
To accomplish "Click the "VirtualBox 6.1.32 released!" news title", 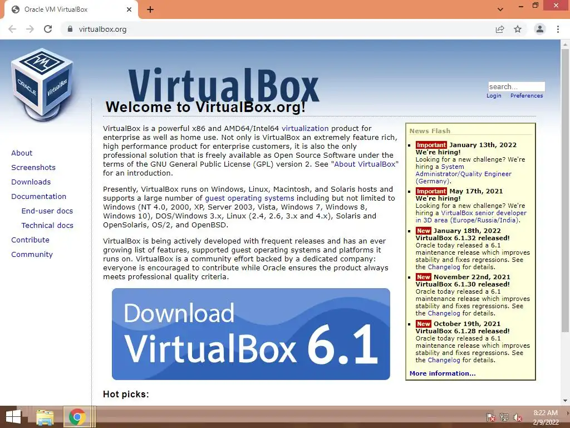I will 463,238.
